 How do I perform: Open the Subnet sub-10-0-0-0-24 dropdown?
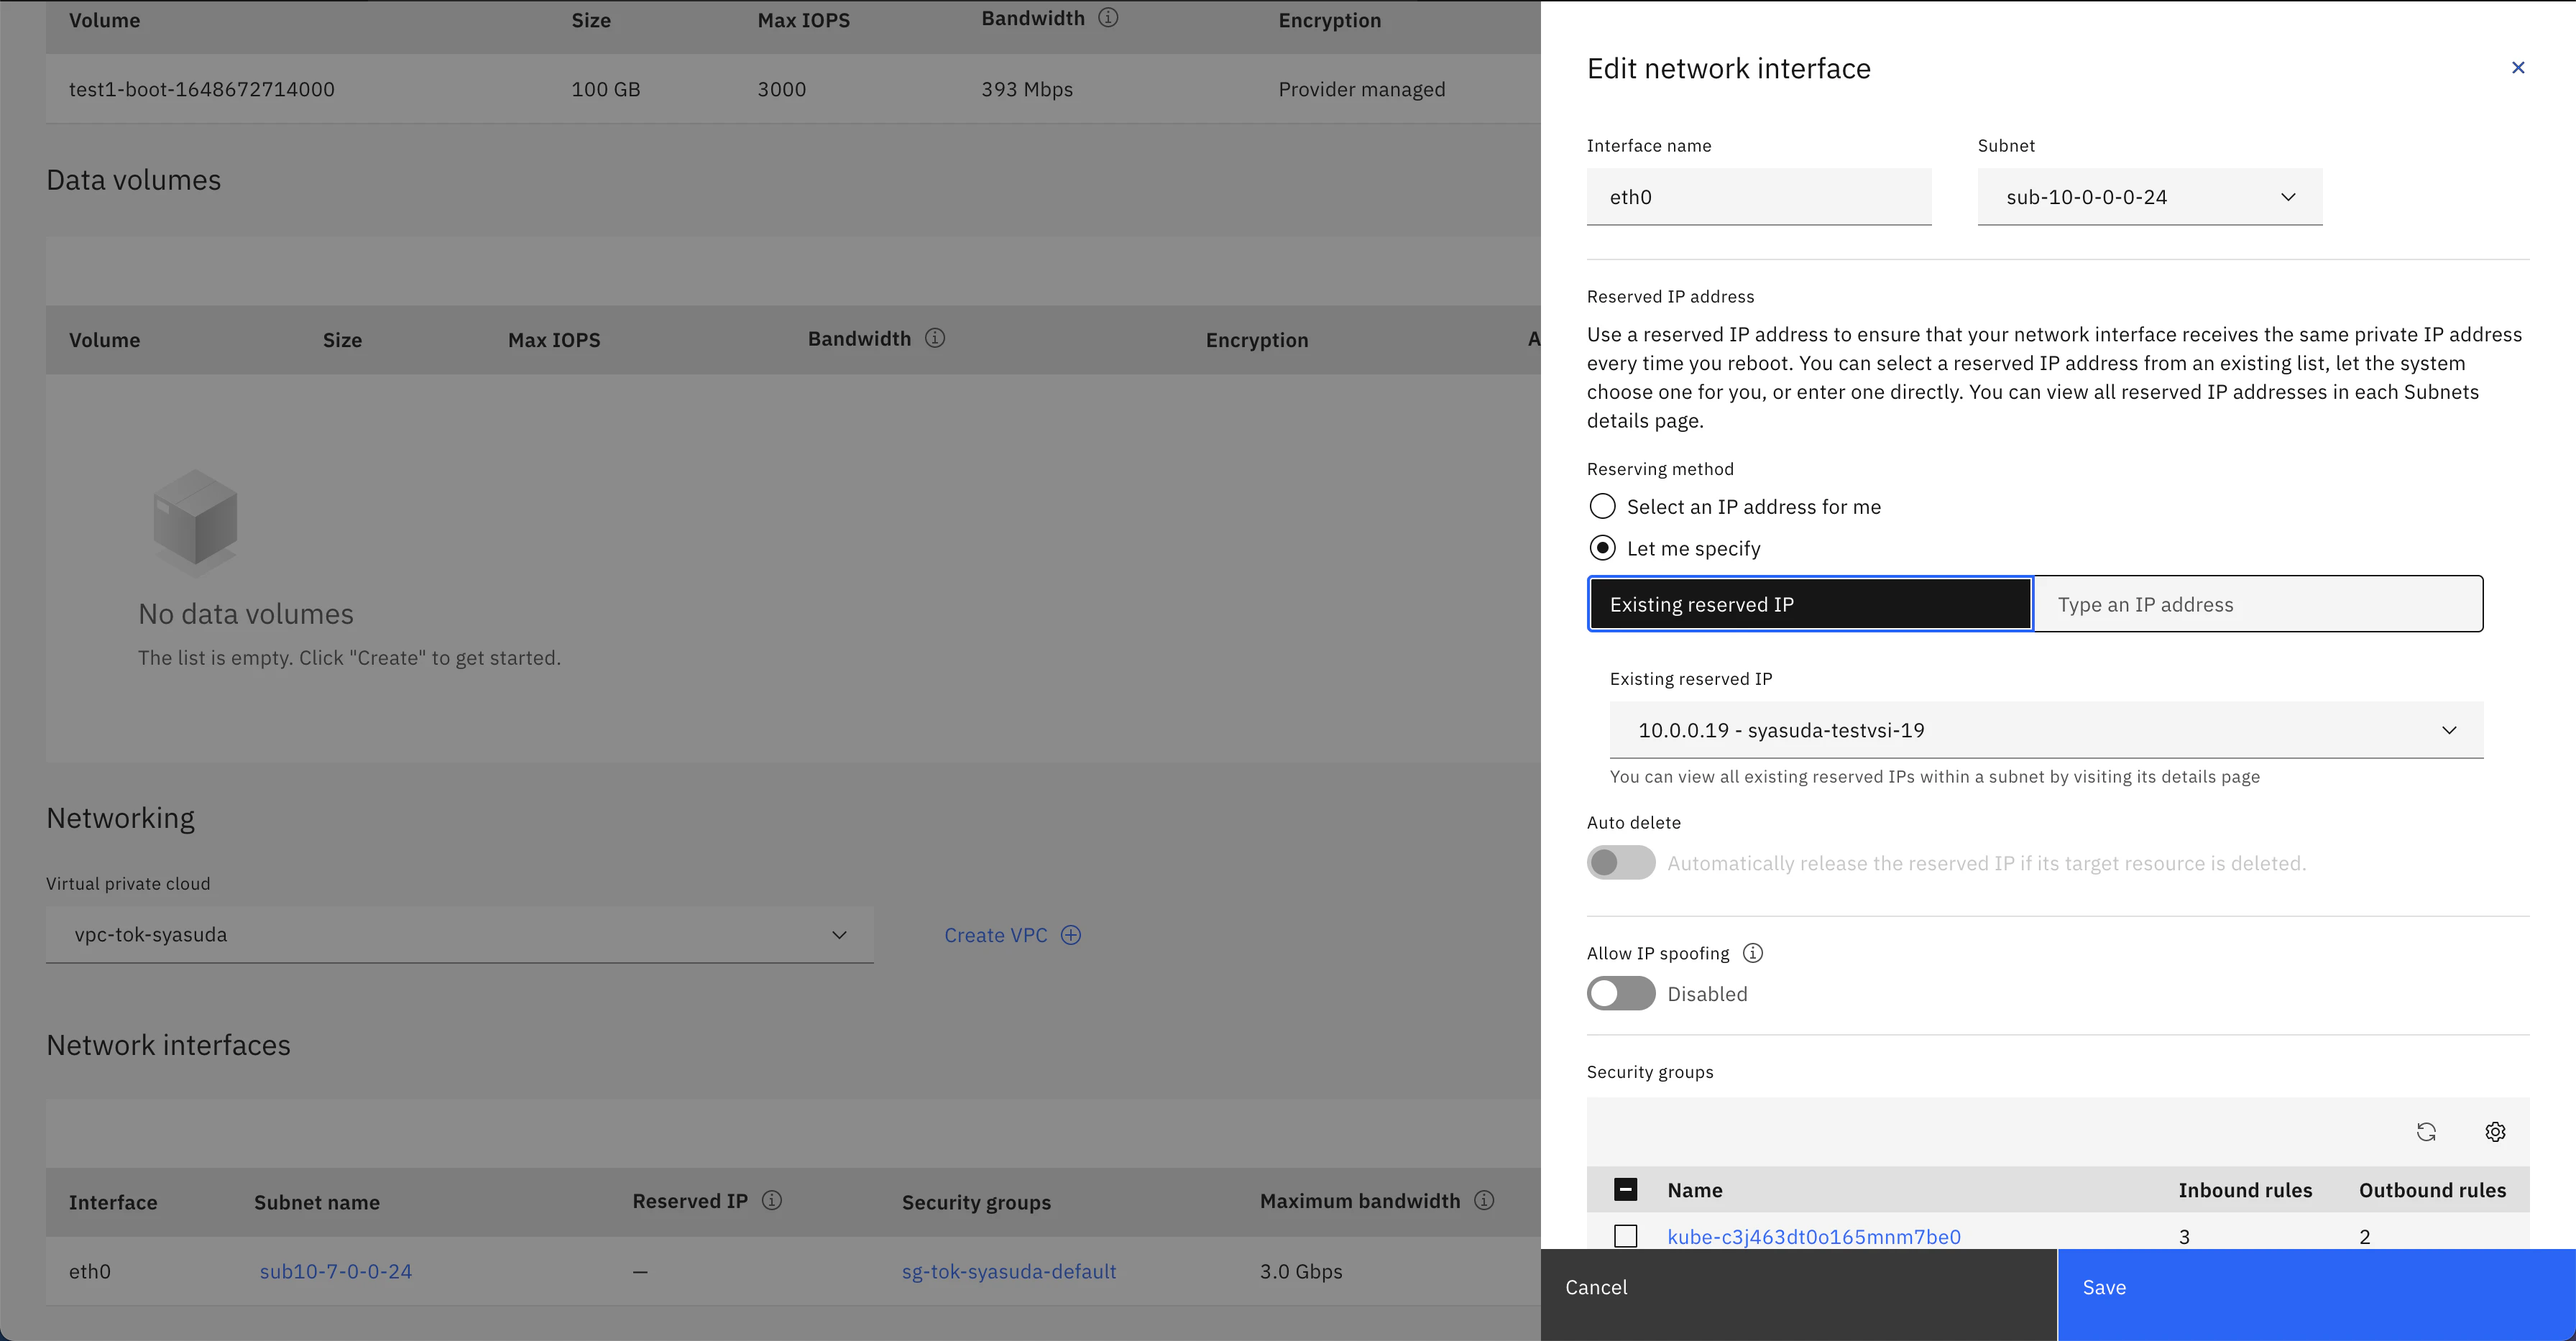(2149, 197)
